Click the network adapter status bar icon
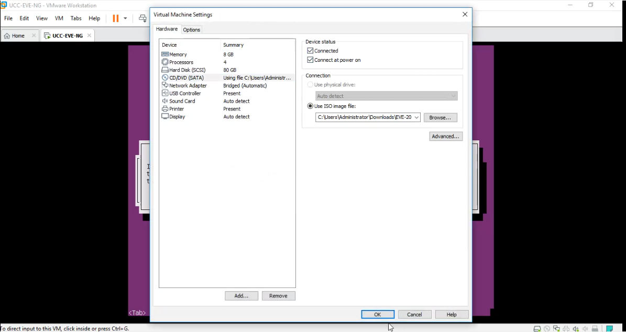Screen dimensions: 626x332 (556, 329)
